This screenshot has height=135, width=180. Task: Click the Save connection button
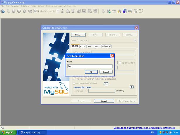pos(95,35)
